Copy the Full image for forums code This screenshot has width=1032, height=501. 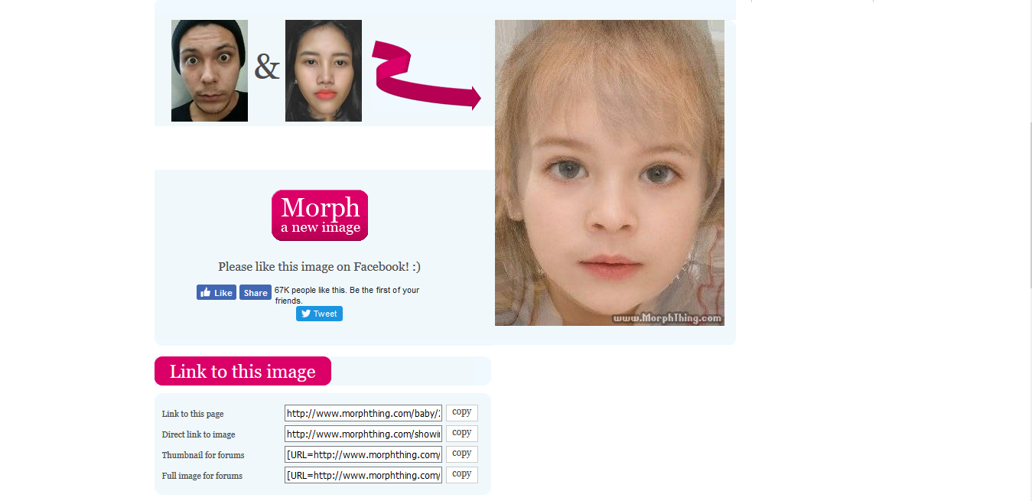462,474
